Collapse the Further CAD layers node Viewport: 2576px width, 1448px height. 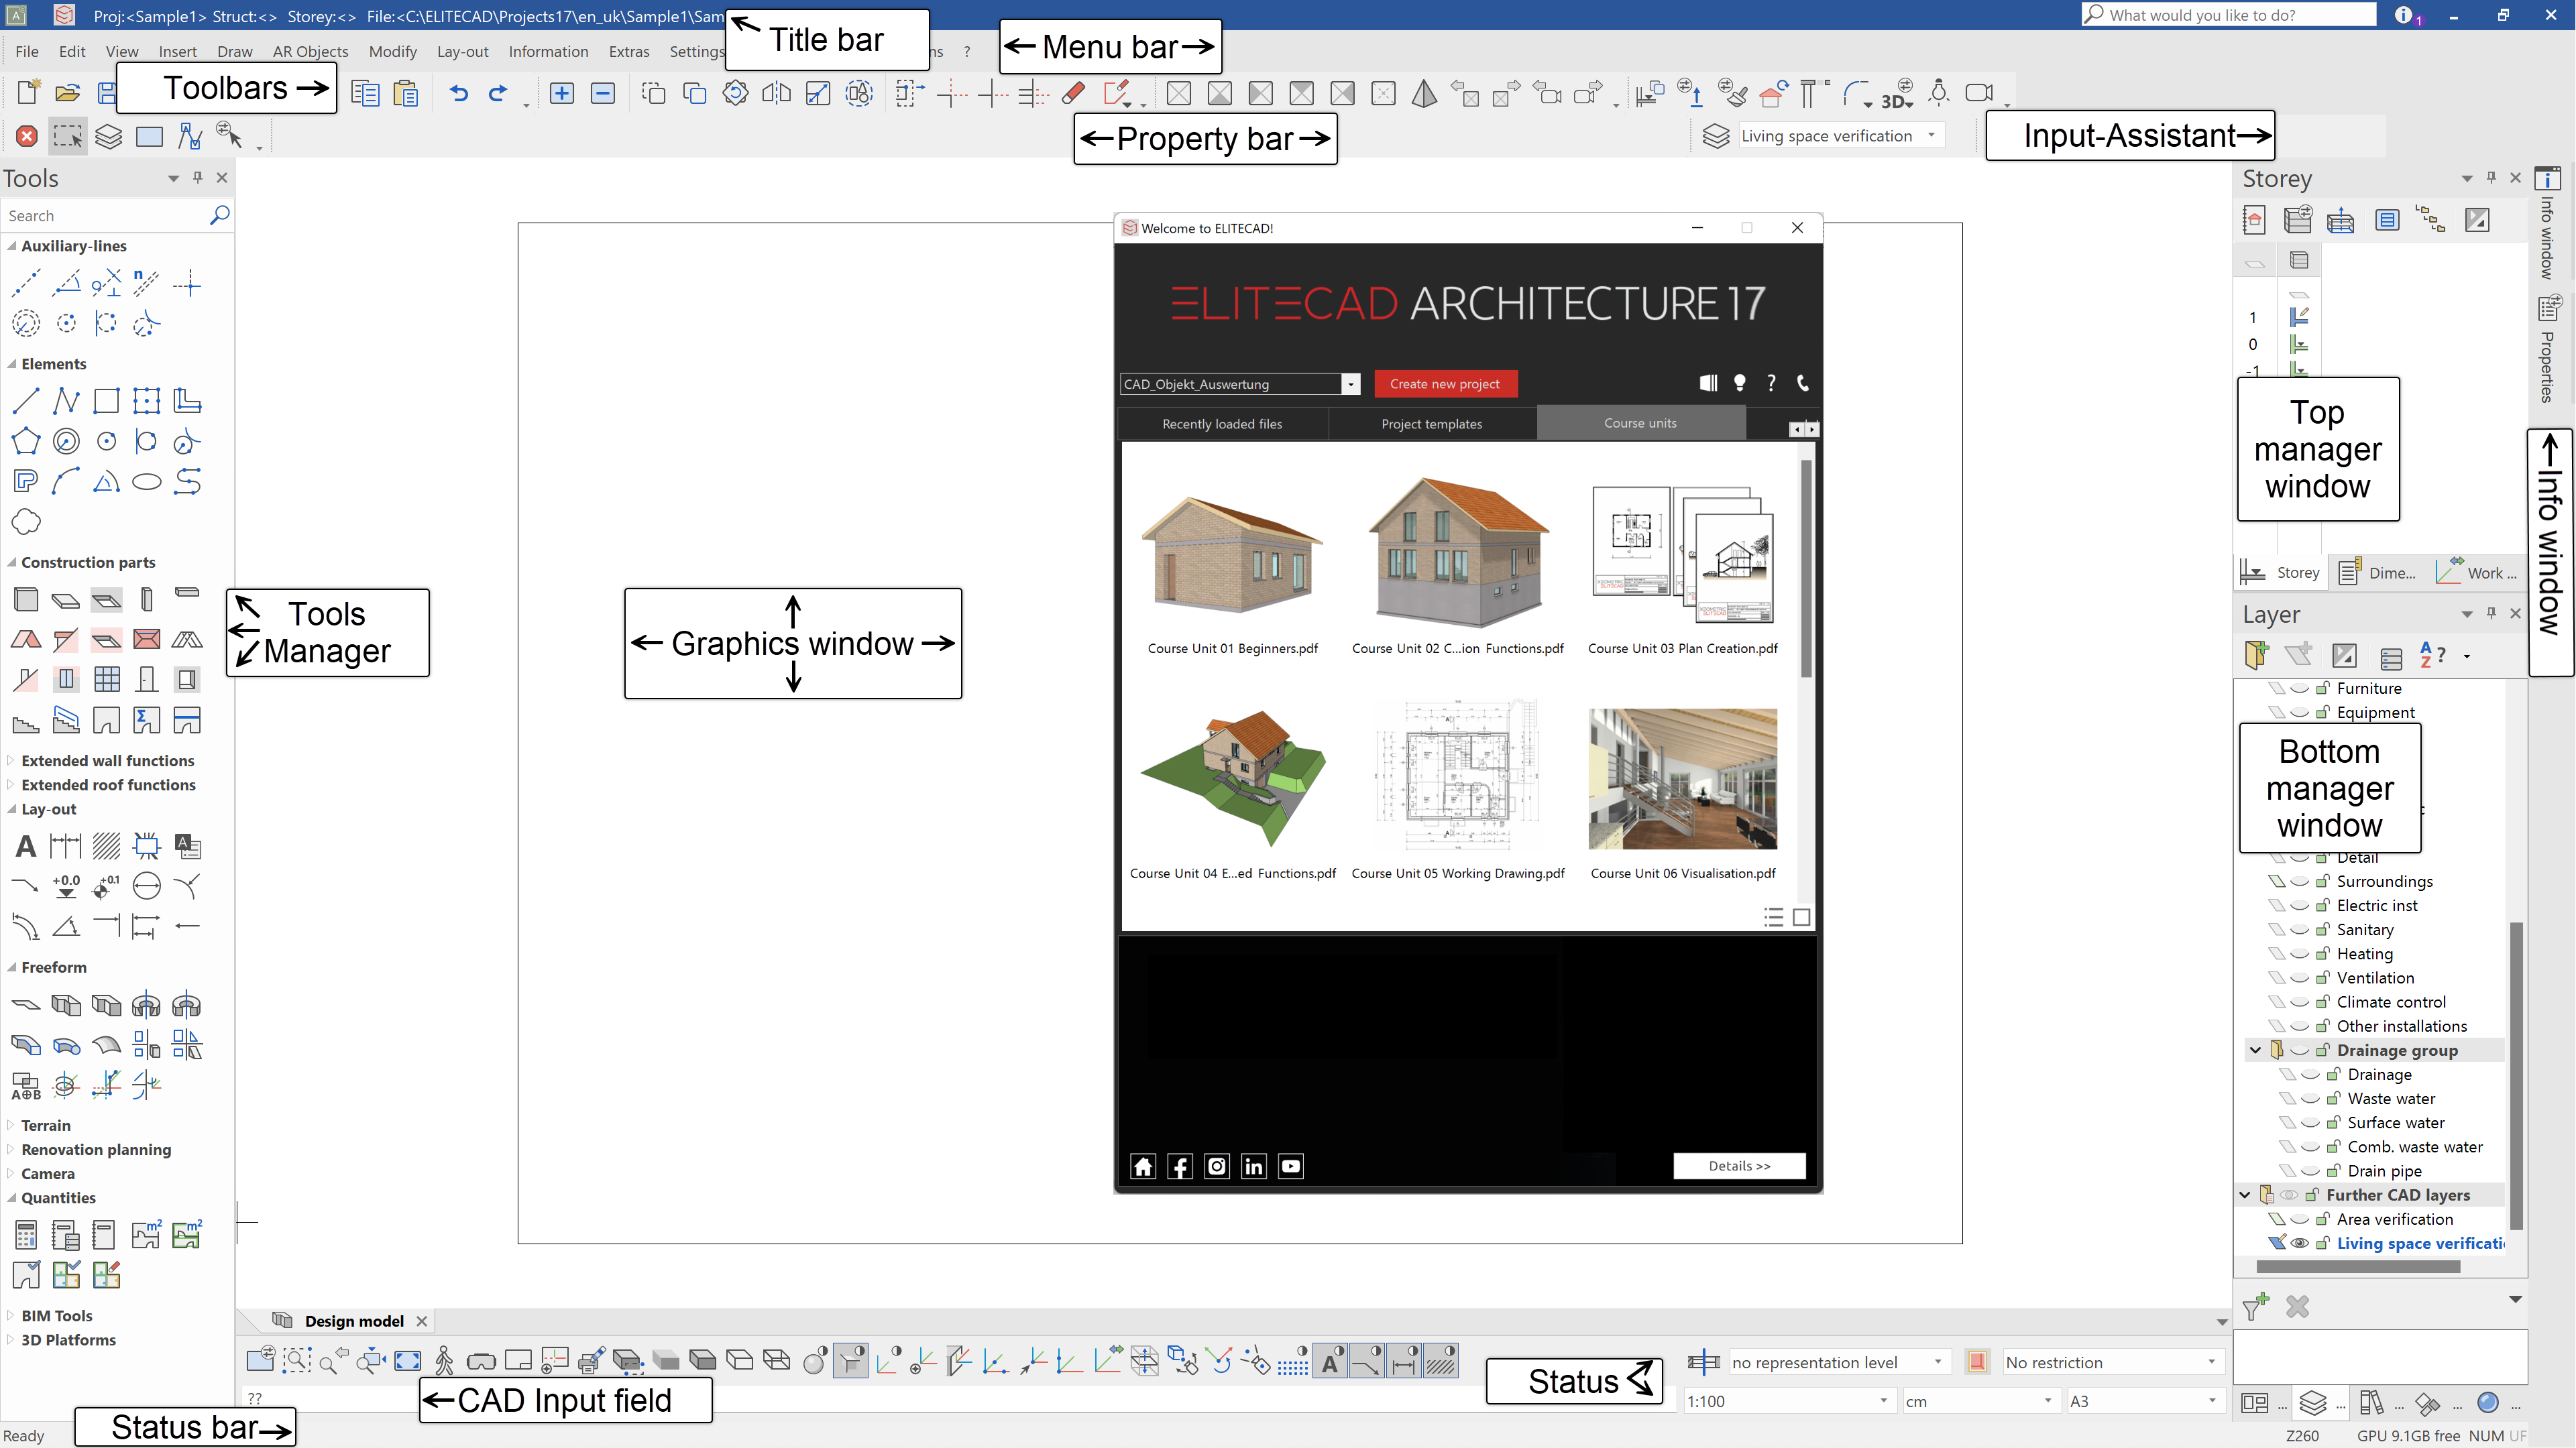click(x=2245, y=1195)
